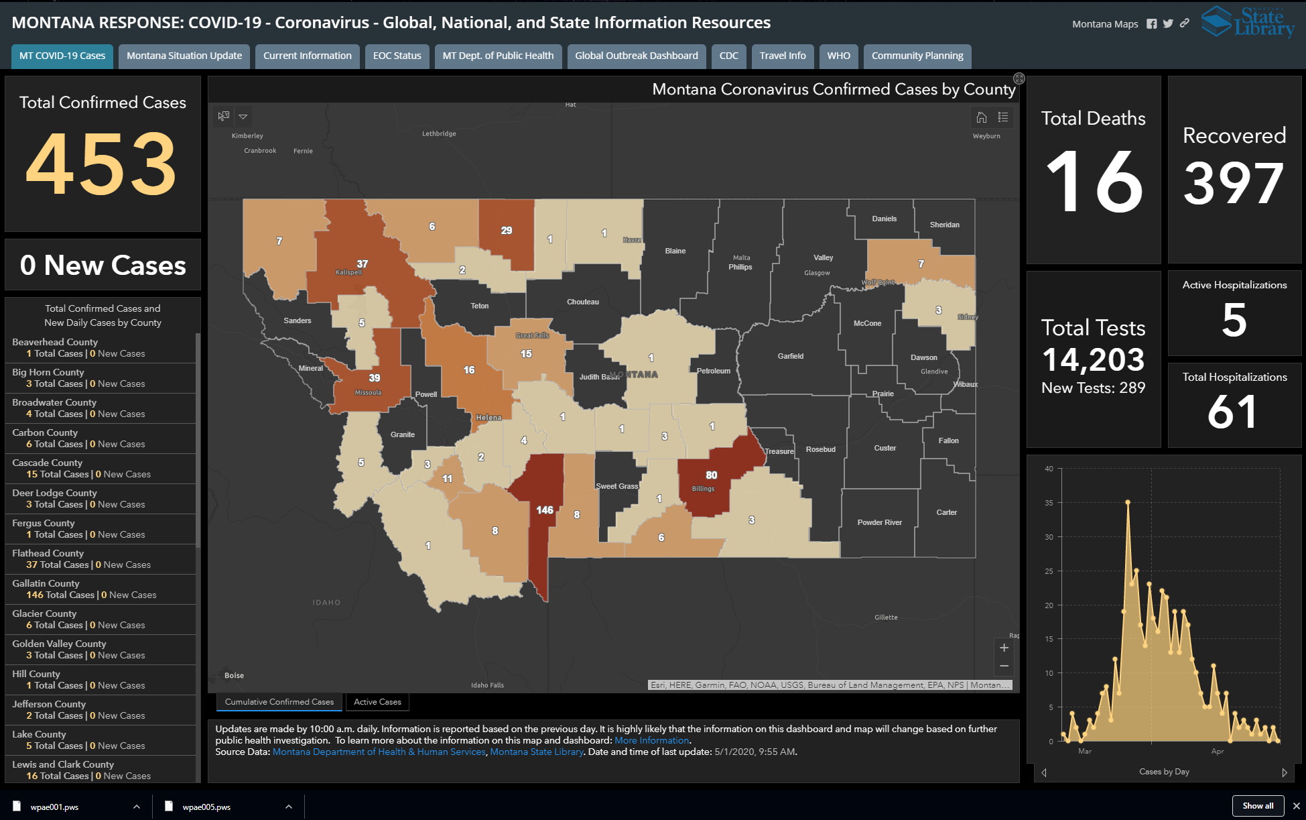The width and height of the screenshot is (1306, 820).
Task: Open the More Information link
Action: pos(651,740)
